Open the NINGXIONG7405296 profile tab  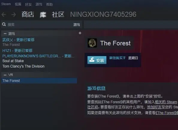pyautogui.click(x=103, y=14)
